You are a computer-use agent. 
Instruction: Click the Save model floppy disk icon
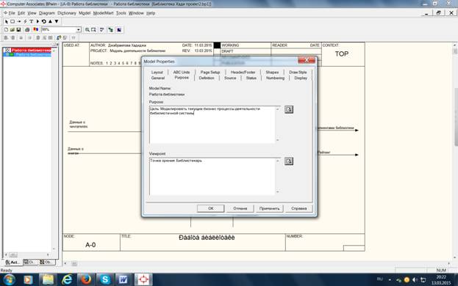click(x=18, y=30)
